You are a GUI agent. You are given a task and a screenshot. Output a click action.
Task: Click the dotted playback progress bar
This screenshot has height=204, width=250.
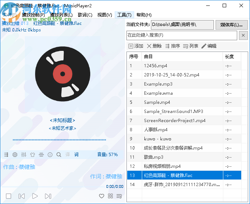(59, 140)
